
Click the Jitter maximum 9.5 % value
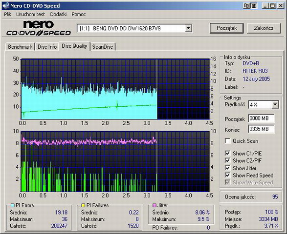(203, 219)
